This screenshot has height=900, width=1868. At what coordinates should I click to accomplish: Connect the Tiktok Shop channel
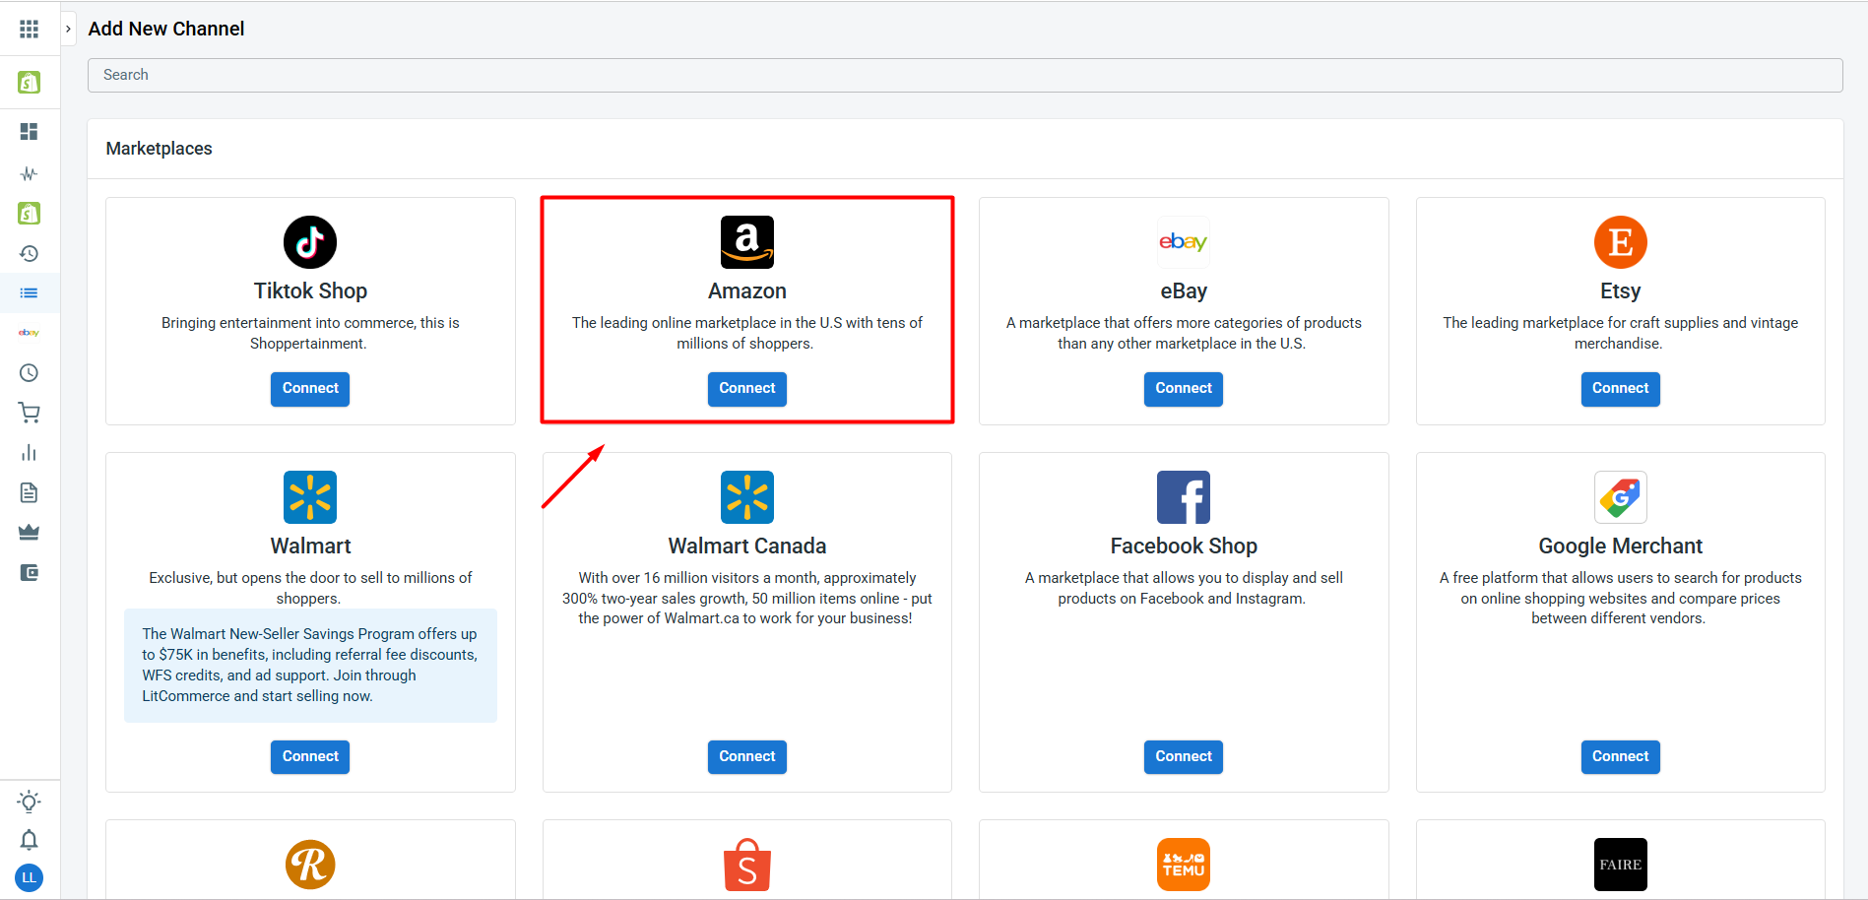(310, 389)
